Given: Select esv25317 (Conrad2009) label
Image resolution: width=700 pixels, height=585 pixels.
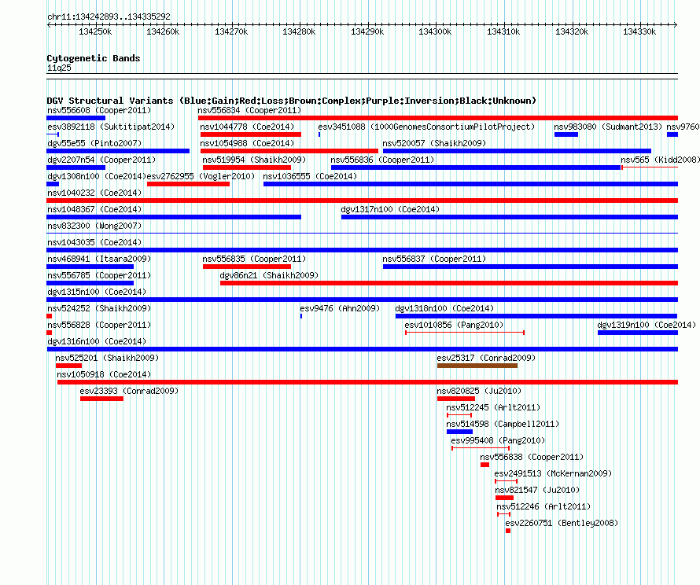Looking at the screenshot, I should click(x=486, y=358).
